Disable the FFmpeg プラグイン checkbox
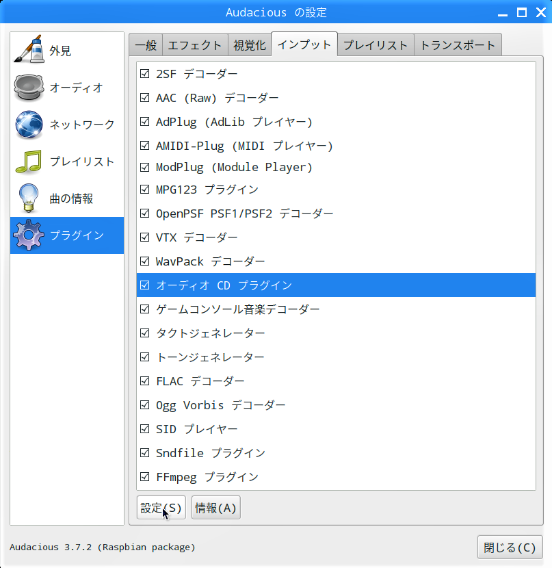Viewport: 552px width, 568px height. point(145,477)
